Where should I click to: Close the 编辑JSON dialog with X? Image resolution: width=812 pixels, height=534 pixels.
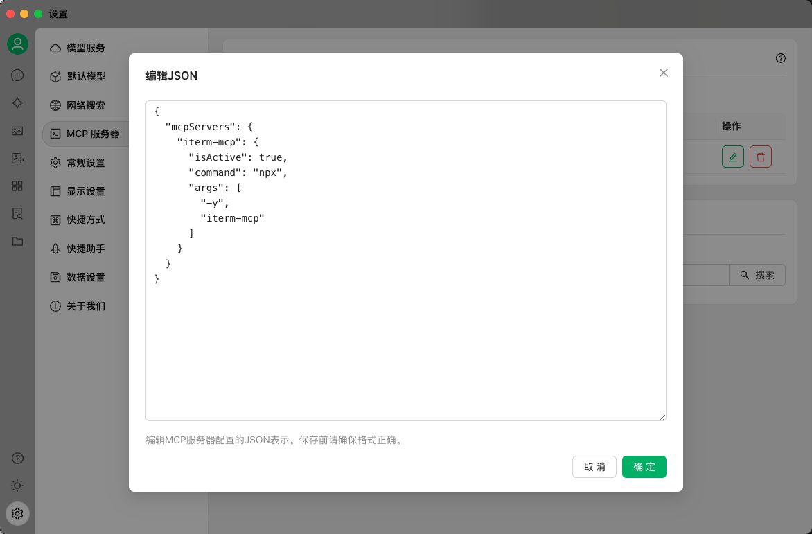663,73
